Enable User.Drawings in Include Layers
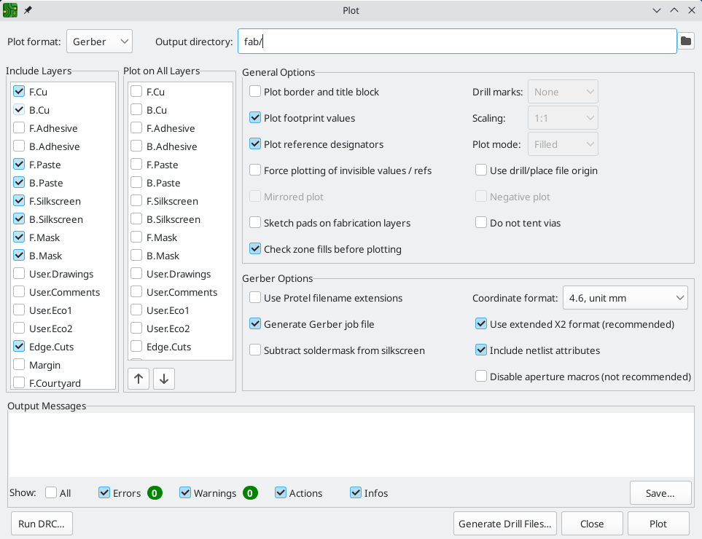Viewport: 702px width, 539px height. pyautogui.click(x=19, y=274)
